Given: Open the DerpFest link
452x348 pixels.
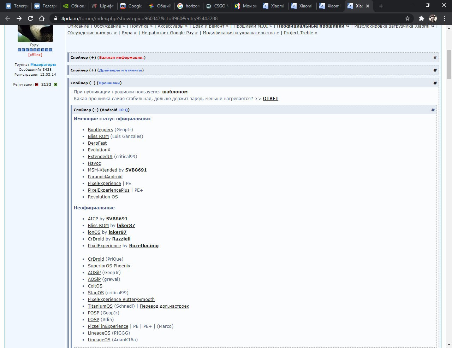Looking at the screenshot, I should [x=97, y=143].
